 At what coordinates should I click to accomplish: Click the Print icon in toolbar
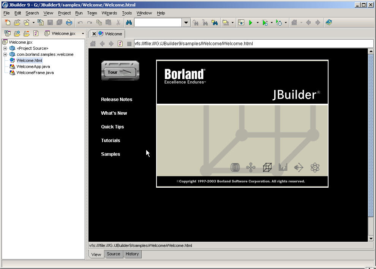point(69,23)
